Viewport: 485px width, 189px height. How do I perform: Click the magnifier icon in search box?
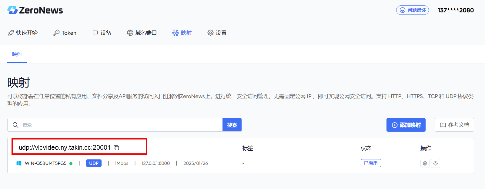(15, 125)
